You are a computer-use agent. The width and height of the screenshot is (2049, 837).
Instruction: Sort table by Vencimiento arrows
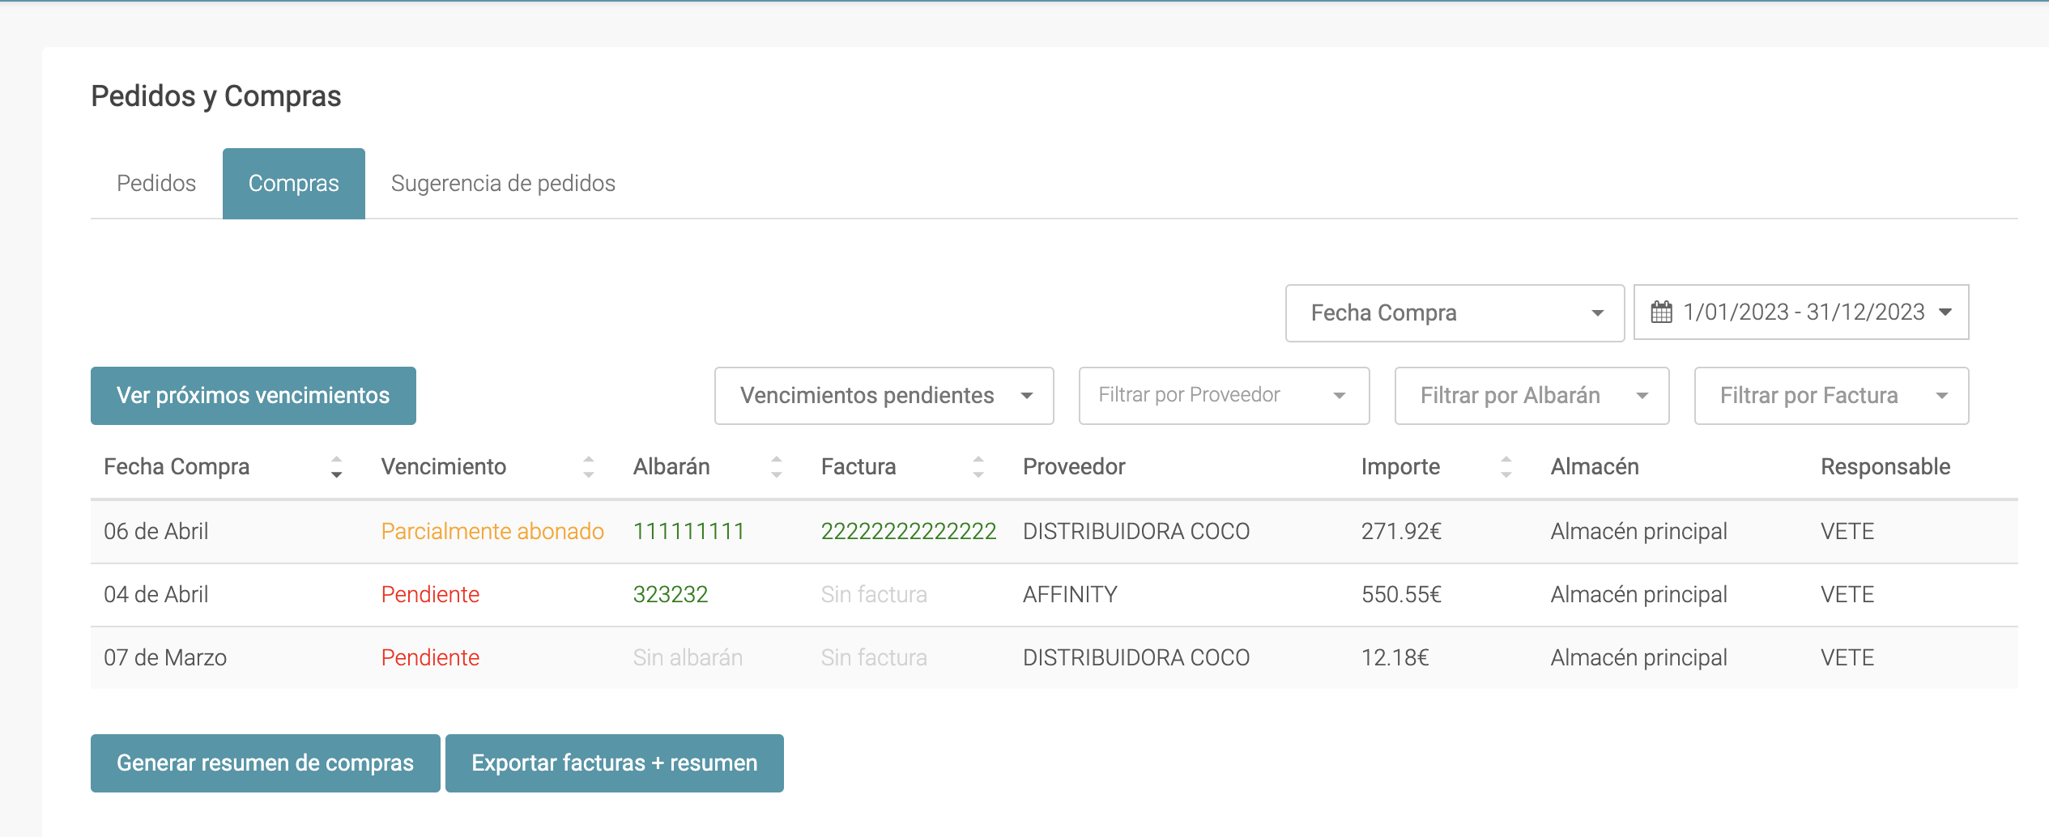coord(589,467)
